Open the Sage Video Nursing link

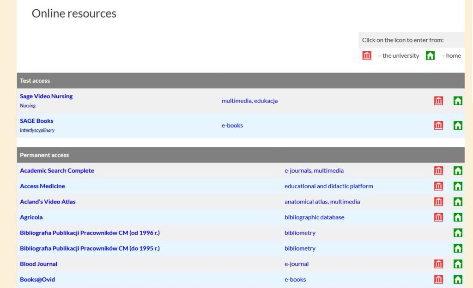tap(46, 96)
